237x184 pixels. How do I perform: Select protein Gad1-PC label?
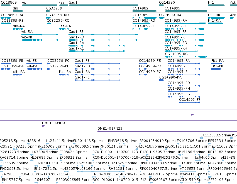[82, 77]
